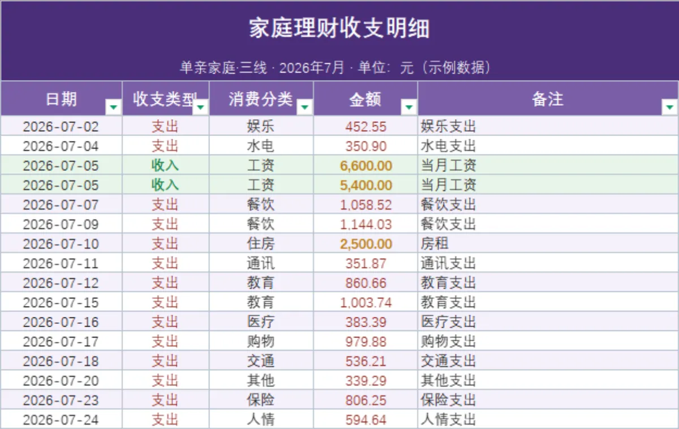Screen dimensions: 679x429
Task: Select the category cell 保险
Action: coord(261,400)
